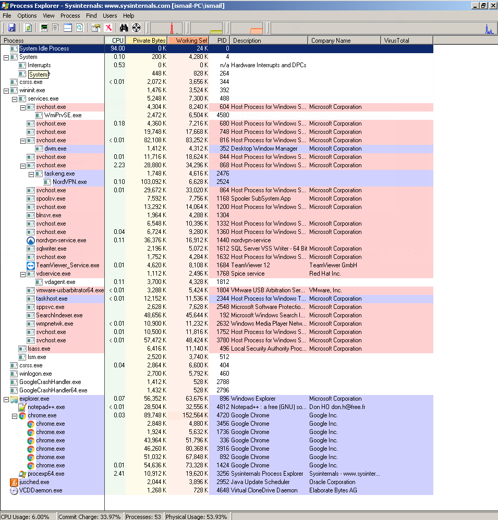Image resolution: width=498 pixels, height=520 pixels.
Task: Sort by the Private Bytes column header
Action: (x=147, y=41)
